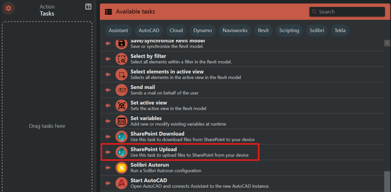Filter tasks by Assistant category

click(118, 30)
